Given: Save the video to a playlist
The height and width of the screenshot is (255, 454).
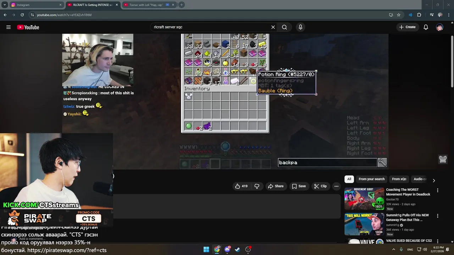Looking at the screenshot, I should pos(299,186).
